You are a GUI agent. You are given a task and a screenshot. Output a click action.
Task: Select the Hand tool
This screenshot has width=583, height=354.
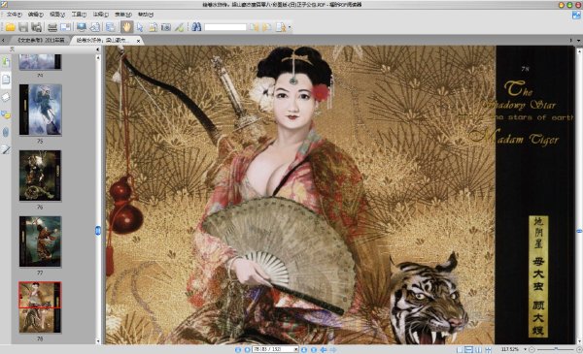pos(126,27)
